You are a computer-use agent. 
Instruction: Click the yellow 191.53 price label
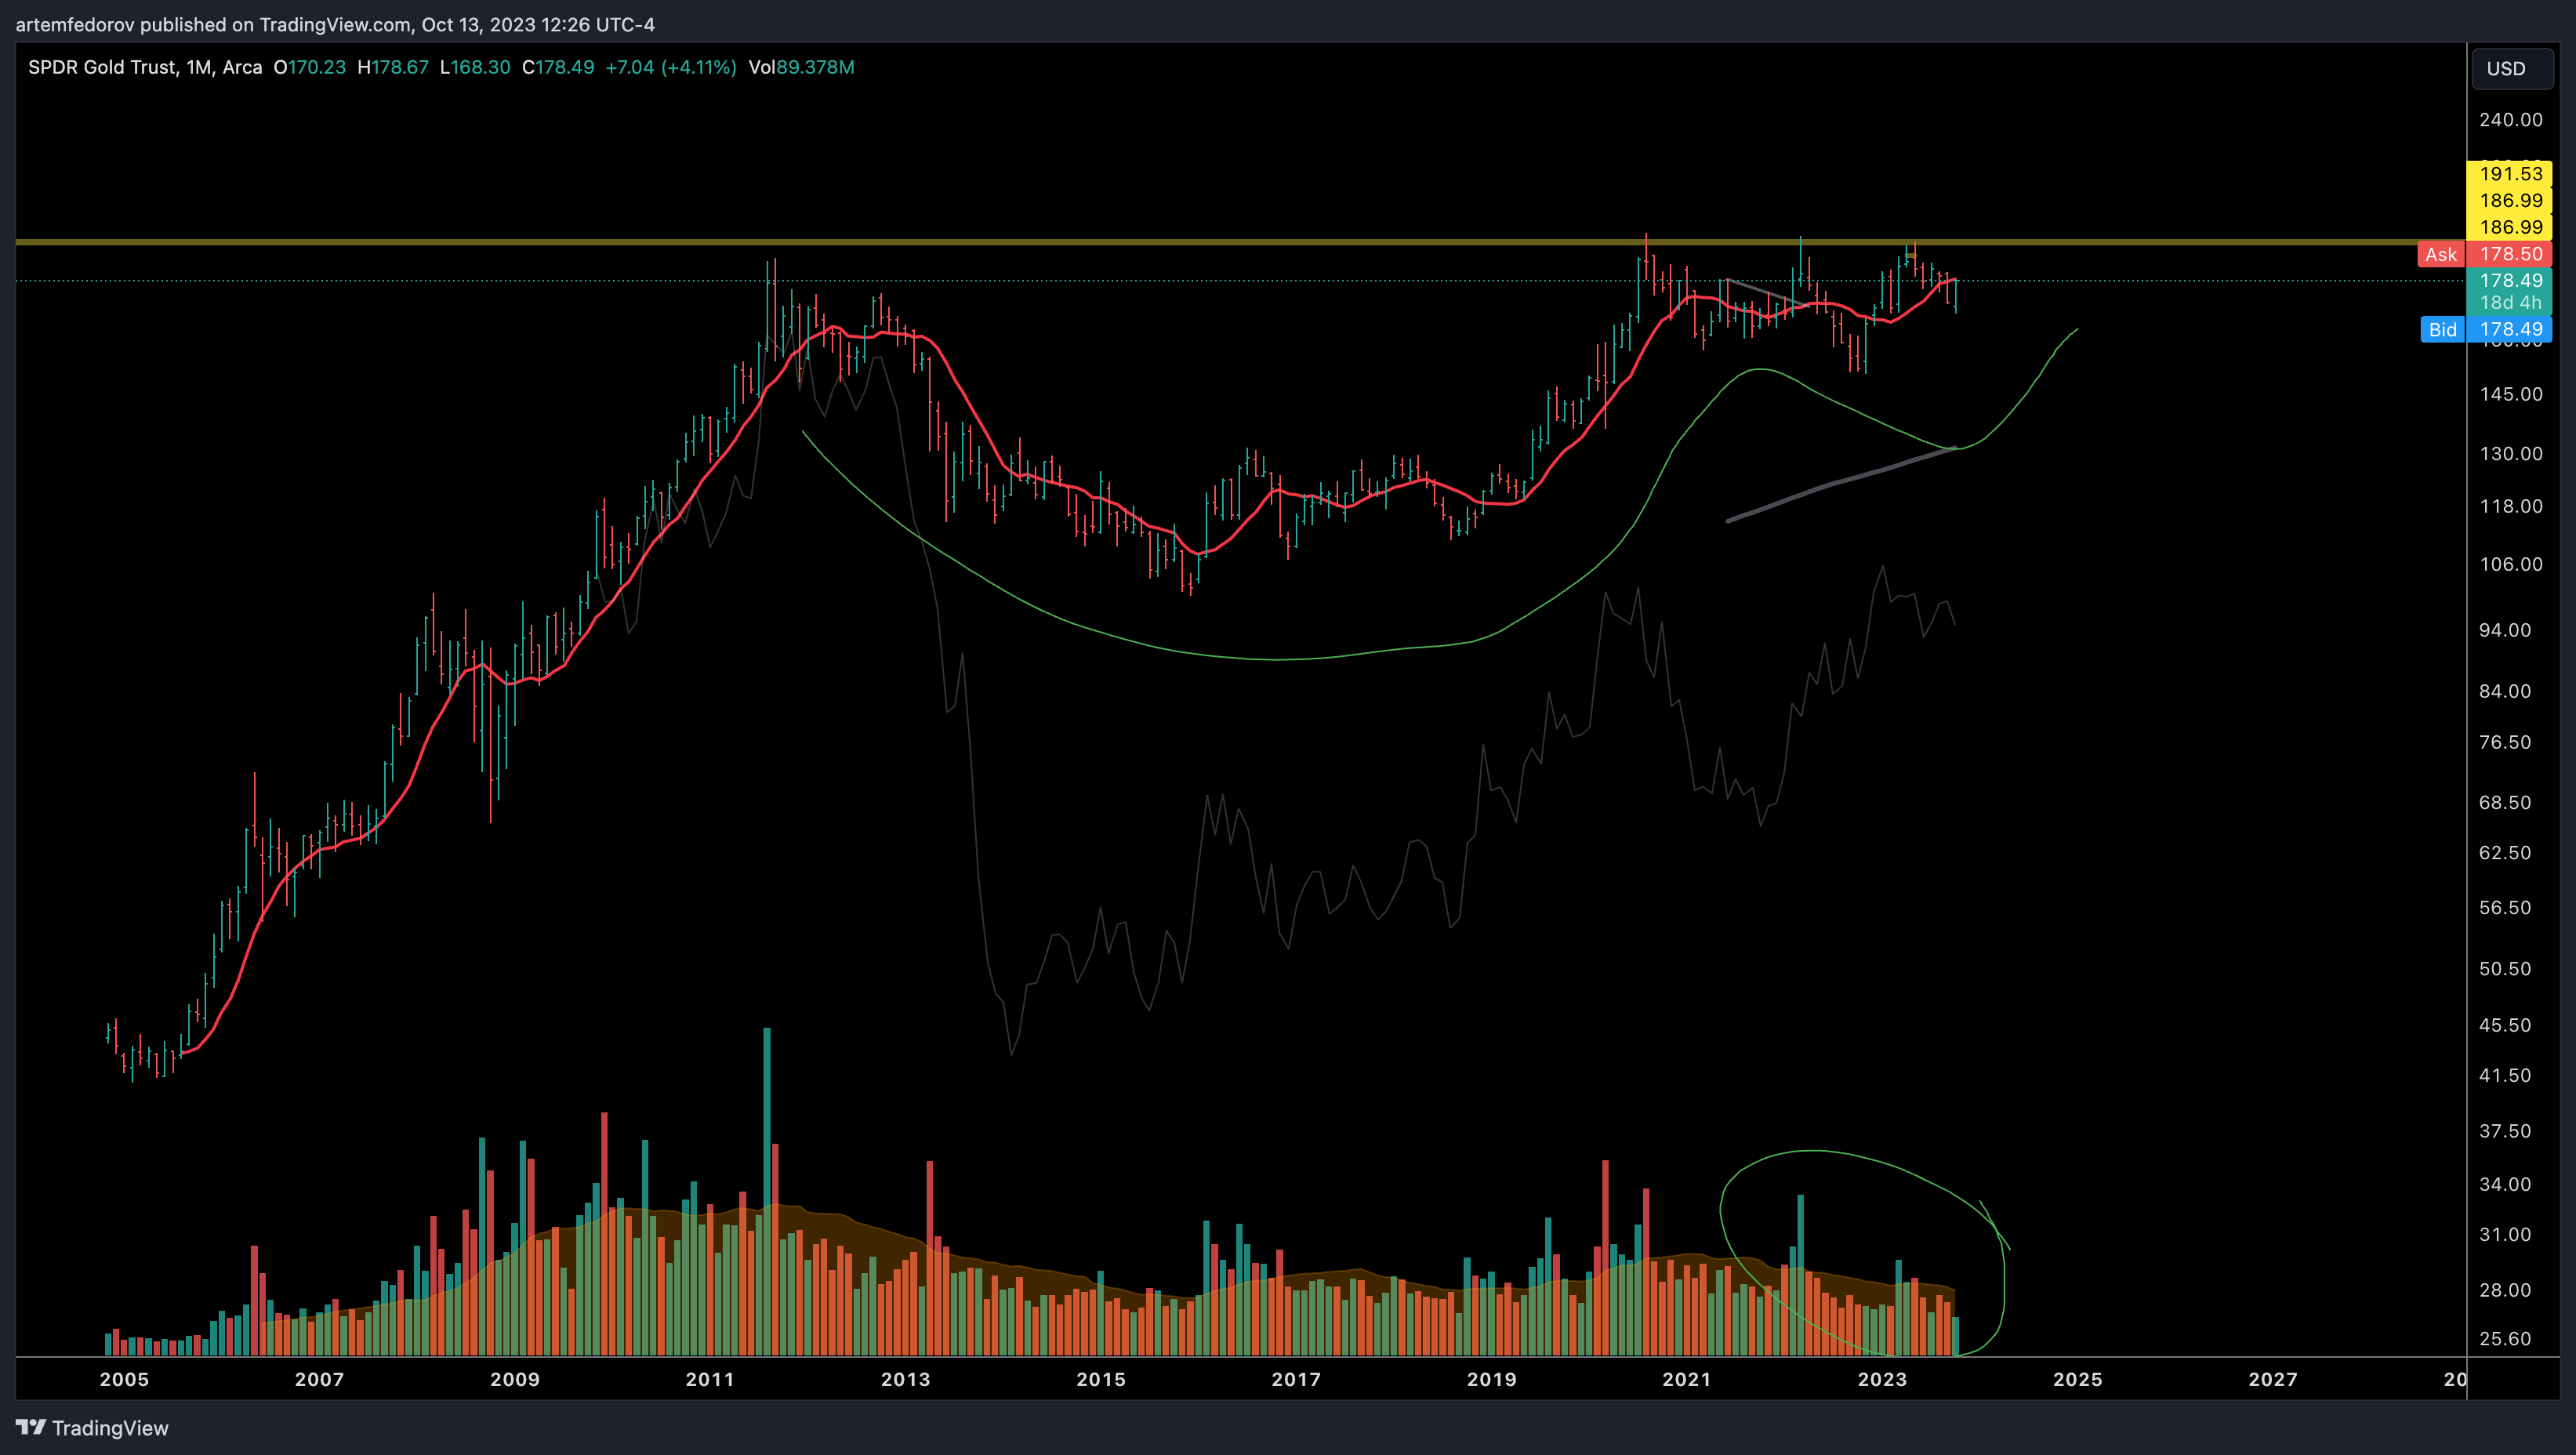2510,174
